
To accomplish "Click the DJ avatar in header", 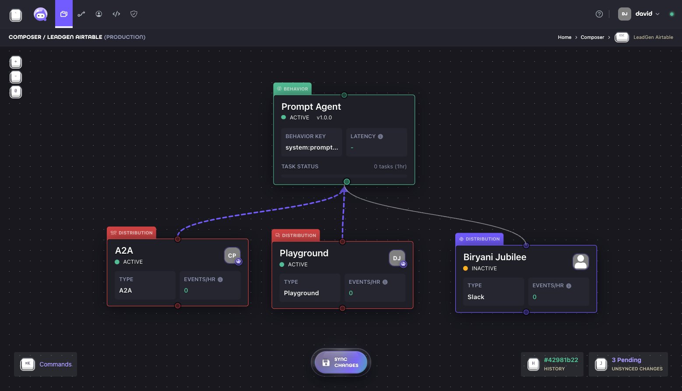I will pyautogui.click(x=625, y=14).
